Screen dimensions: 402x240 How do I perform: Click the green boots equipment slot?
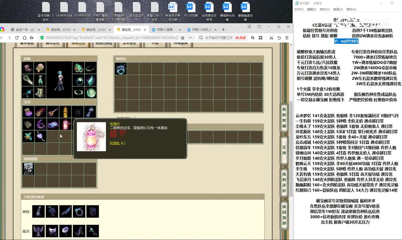(40, 92)
